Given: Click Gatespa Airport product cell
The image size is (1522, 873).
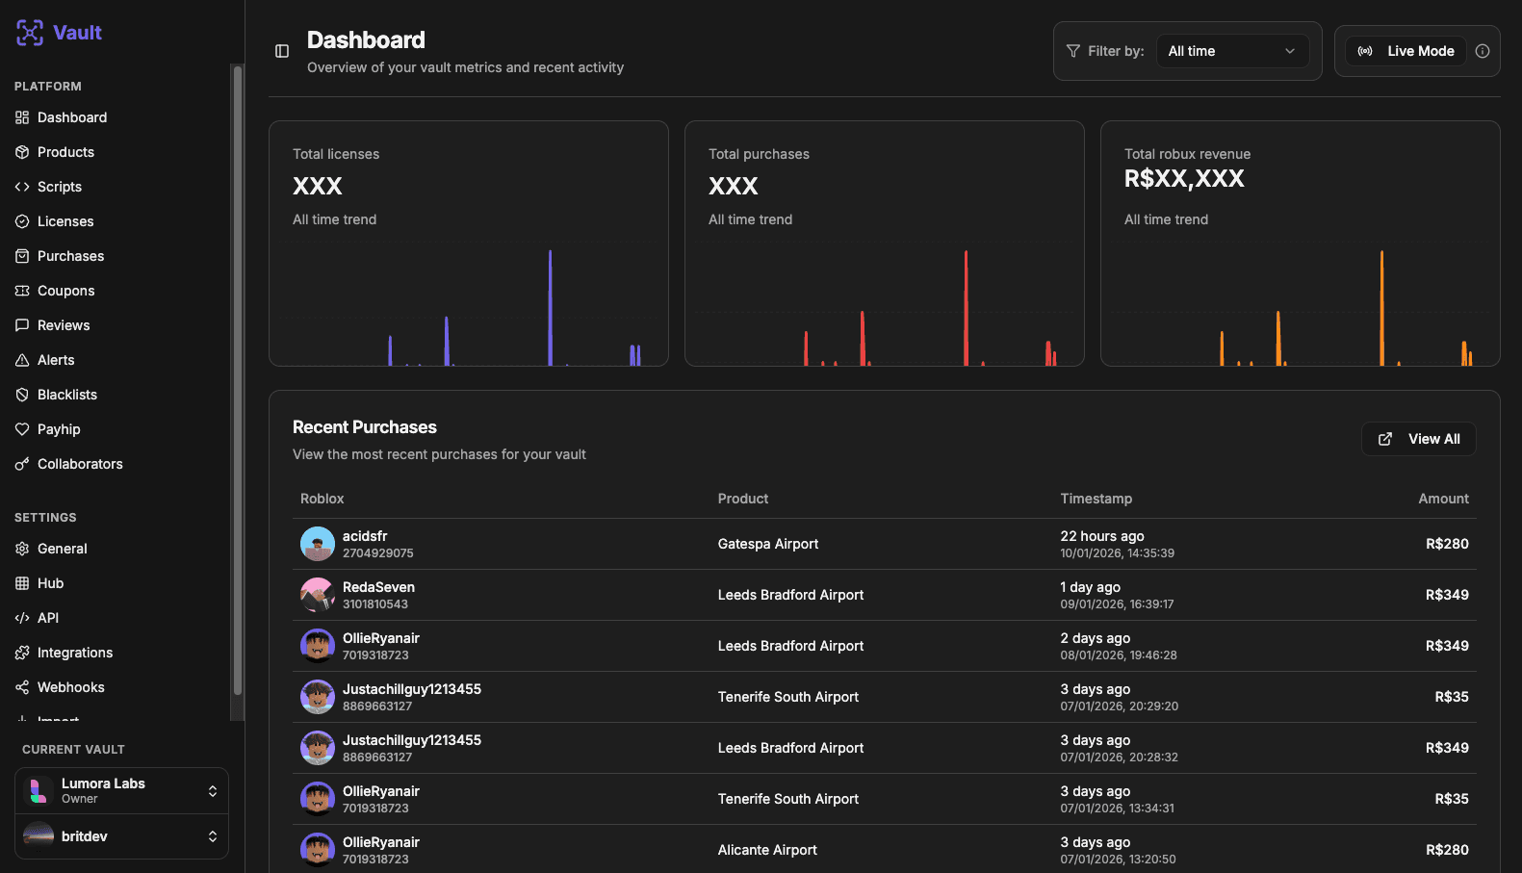Looking at the screenshot, I should pyautogui.click(x=768, y=544).
